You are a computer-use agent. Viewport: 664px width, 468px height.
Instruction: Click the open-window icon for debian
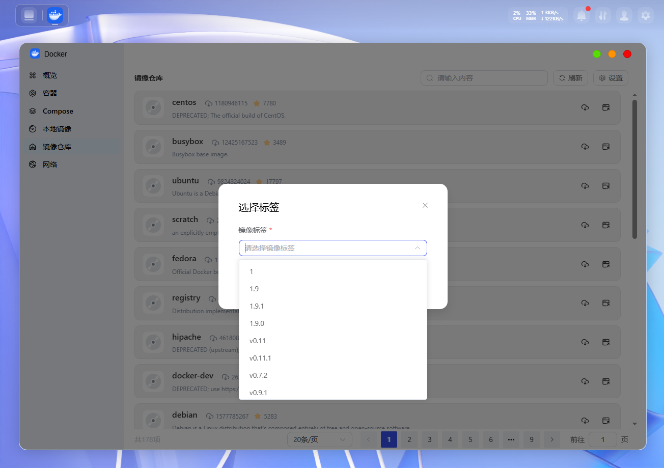point(606,421)
